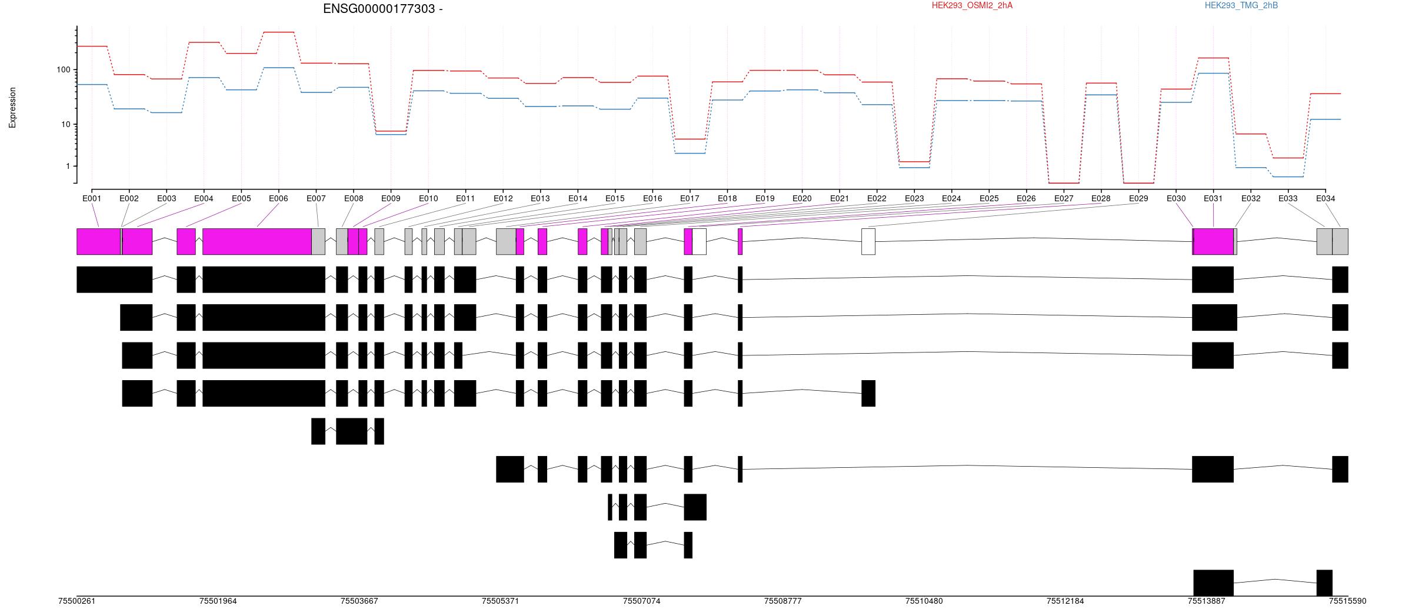Click genomic coordinate 75512184
The height and width of the screenshot is (612, 1412).
[1065, 601]
